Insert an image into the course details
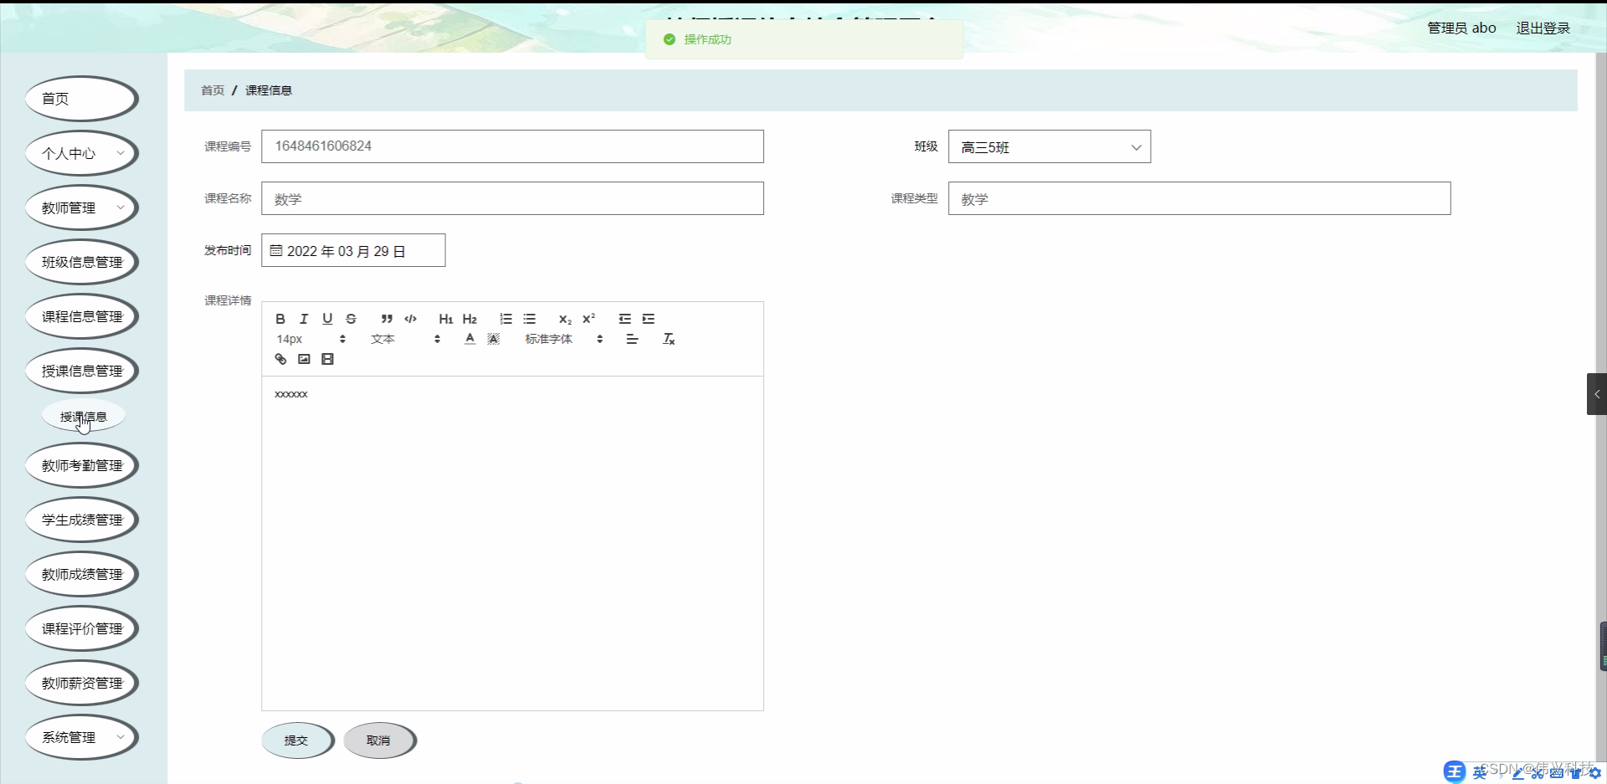Viewport: 1607px width, 784px height. [304, 359]
